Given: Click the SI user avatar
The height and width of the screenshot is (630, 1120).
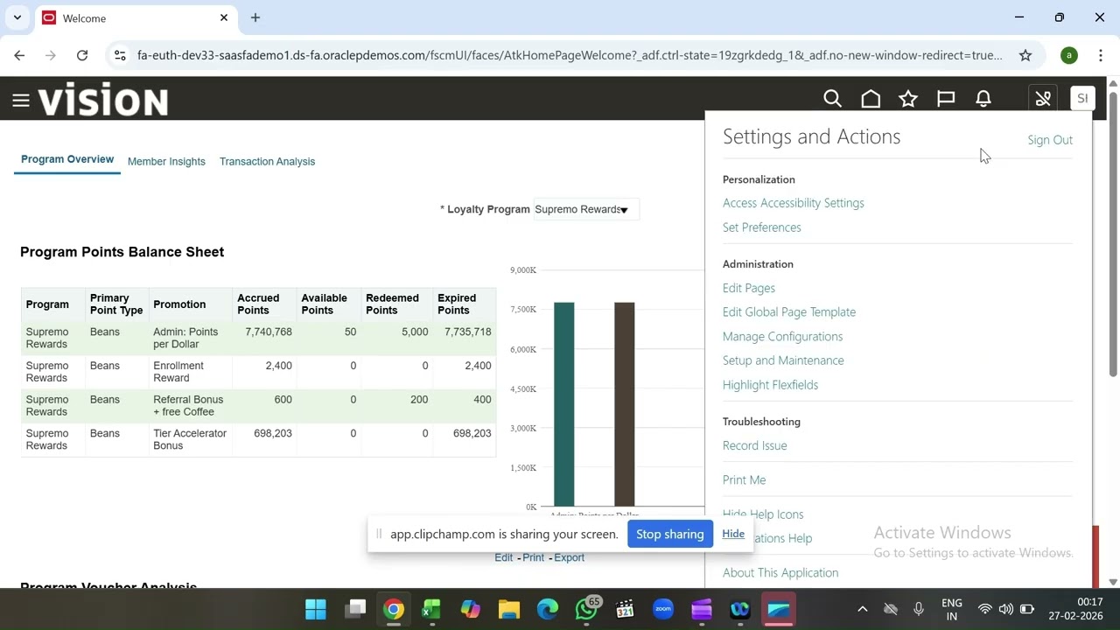Looking at the screenshot, I should pyautogui.click(x=1082, y=99).
